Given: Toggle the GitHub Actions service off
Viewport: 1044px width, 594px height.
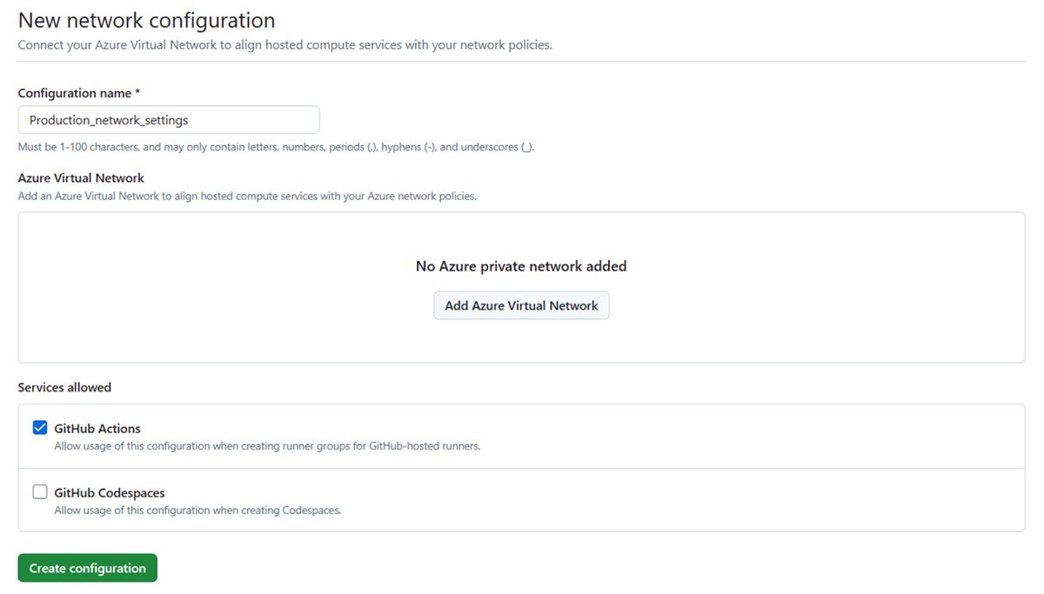Looking at the screenshot, I should (x=39, y=427).
